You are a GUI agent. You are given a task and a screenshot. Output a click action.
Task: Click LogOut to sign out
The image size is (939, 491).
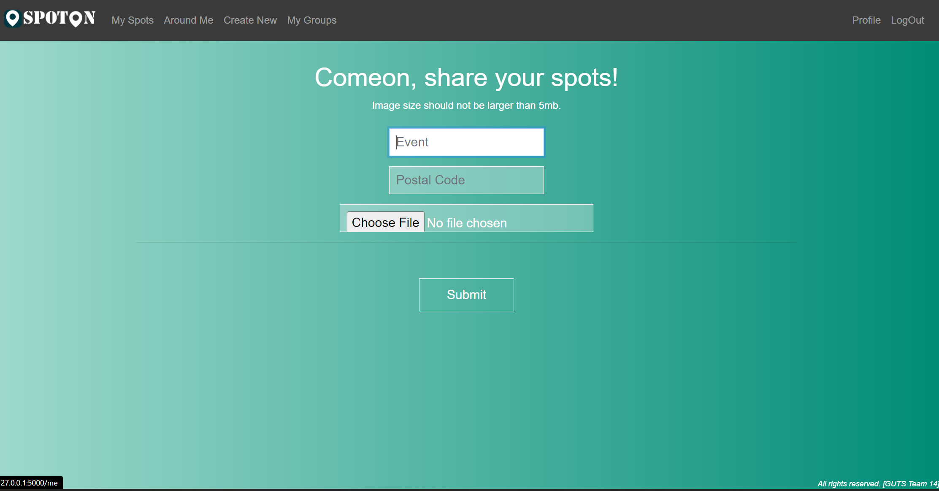click(x=908, y=20)
